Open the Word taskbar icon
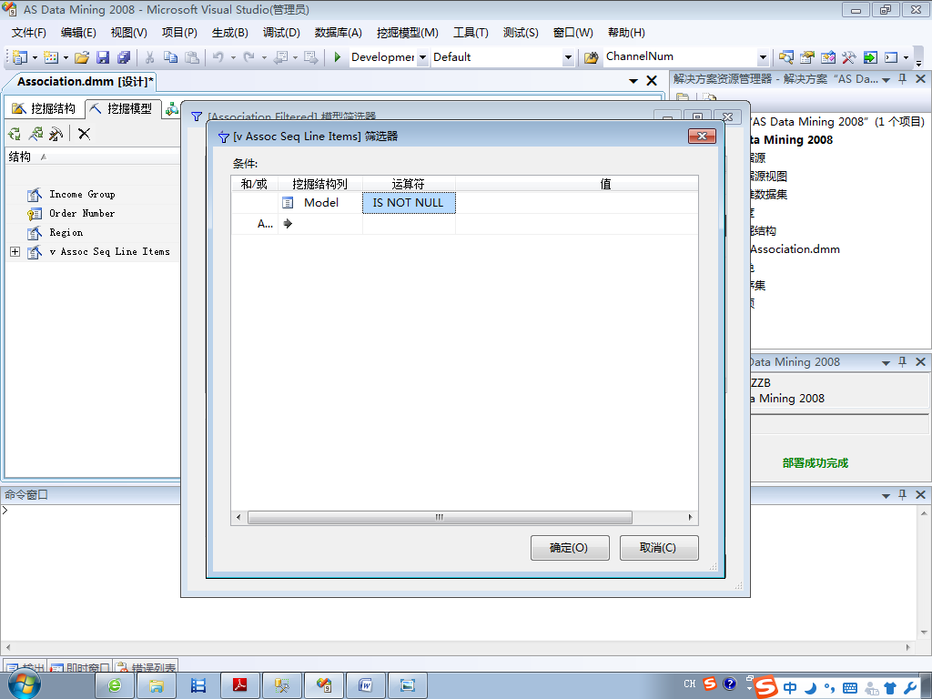Image resolution: width=932 pixels, height=699 pixels. point(366,686)
